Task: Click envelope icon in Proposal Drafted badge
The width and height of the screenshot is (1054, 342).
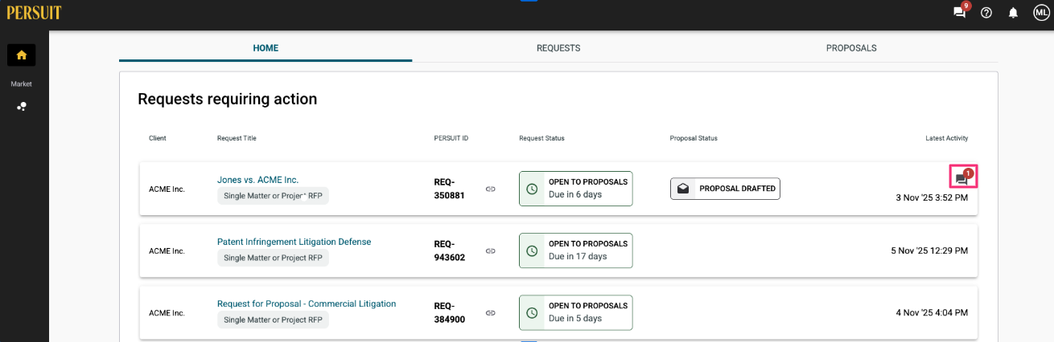Action: click(683, 189)
